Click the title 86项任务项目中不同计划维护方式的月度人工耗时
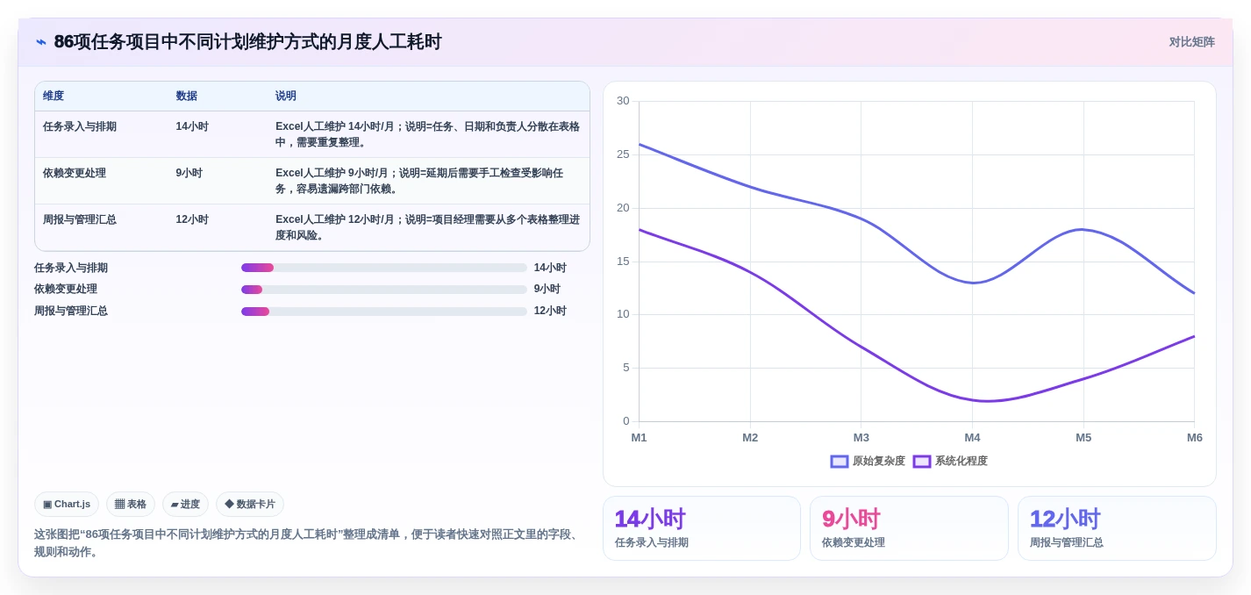 click(247, 42)
